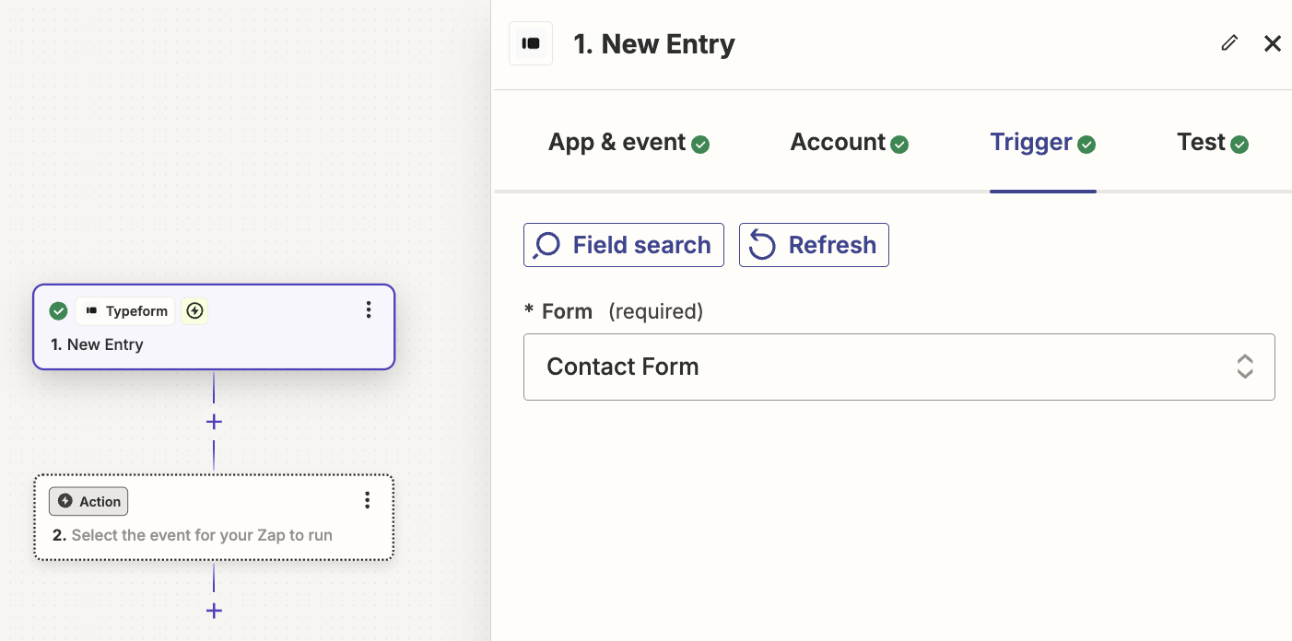The image size is (1292, 641).
Task: Click the up-down chevrons in Form field
Action: pos(1245,367)
